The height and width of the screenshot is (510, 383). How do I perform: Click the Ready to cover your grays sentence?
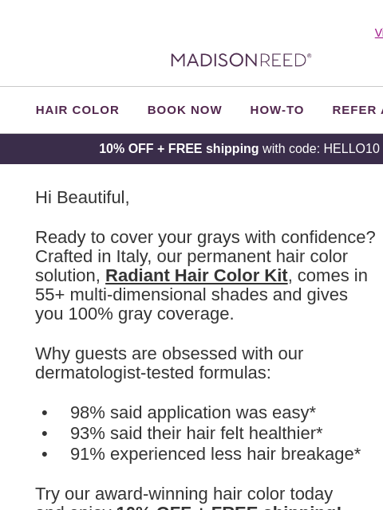point(205,237)
